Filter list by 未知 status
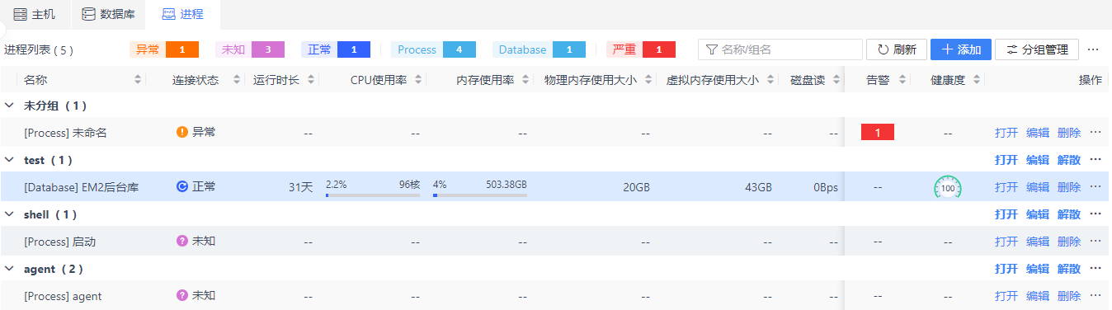This screenshot has height=310, width=1112. (x=250, y=49)
